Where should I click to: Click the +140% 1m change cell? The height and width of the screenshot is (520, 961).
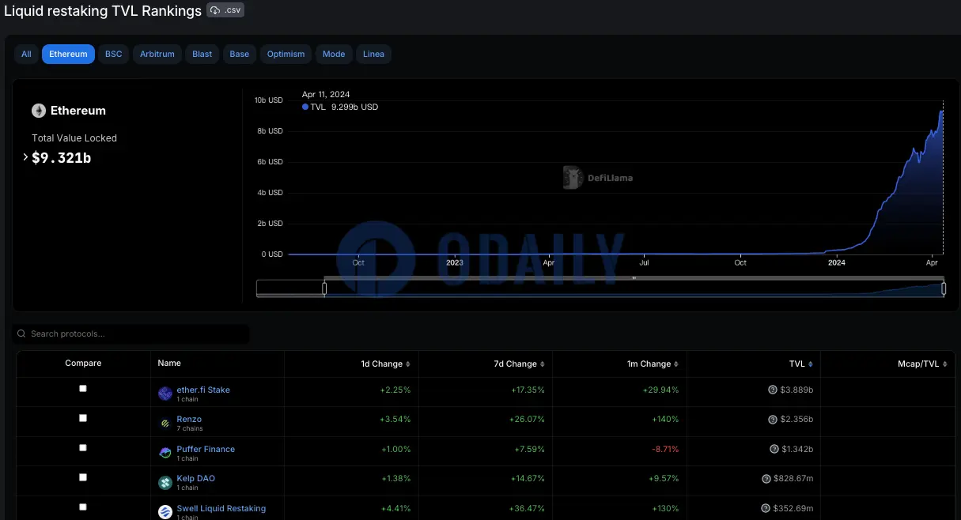(665, 419)
